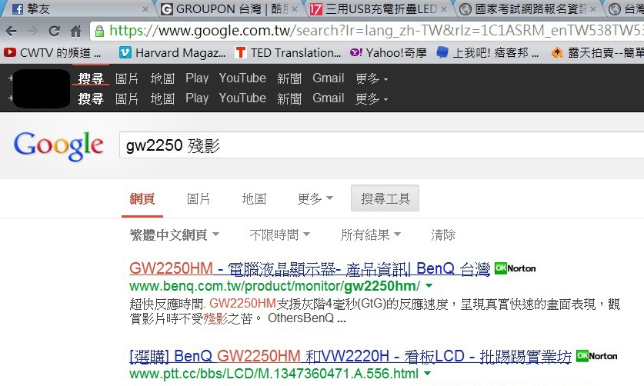Open the CWTV 的頻道 YouTube bookmark

pyautogui.click(x=52, y=52)
